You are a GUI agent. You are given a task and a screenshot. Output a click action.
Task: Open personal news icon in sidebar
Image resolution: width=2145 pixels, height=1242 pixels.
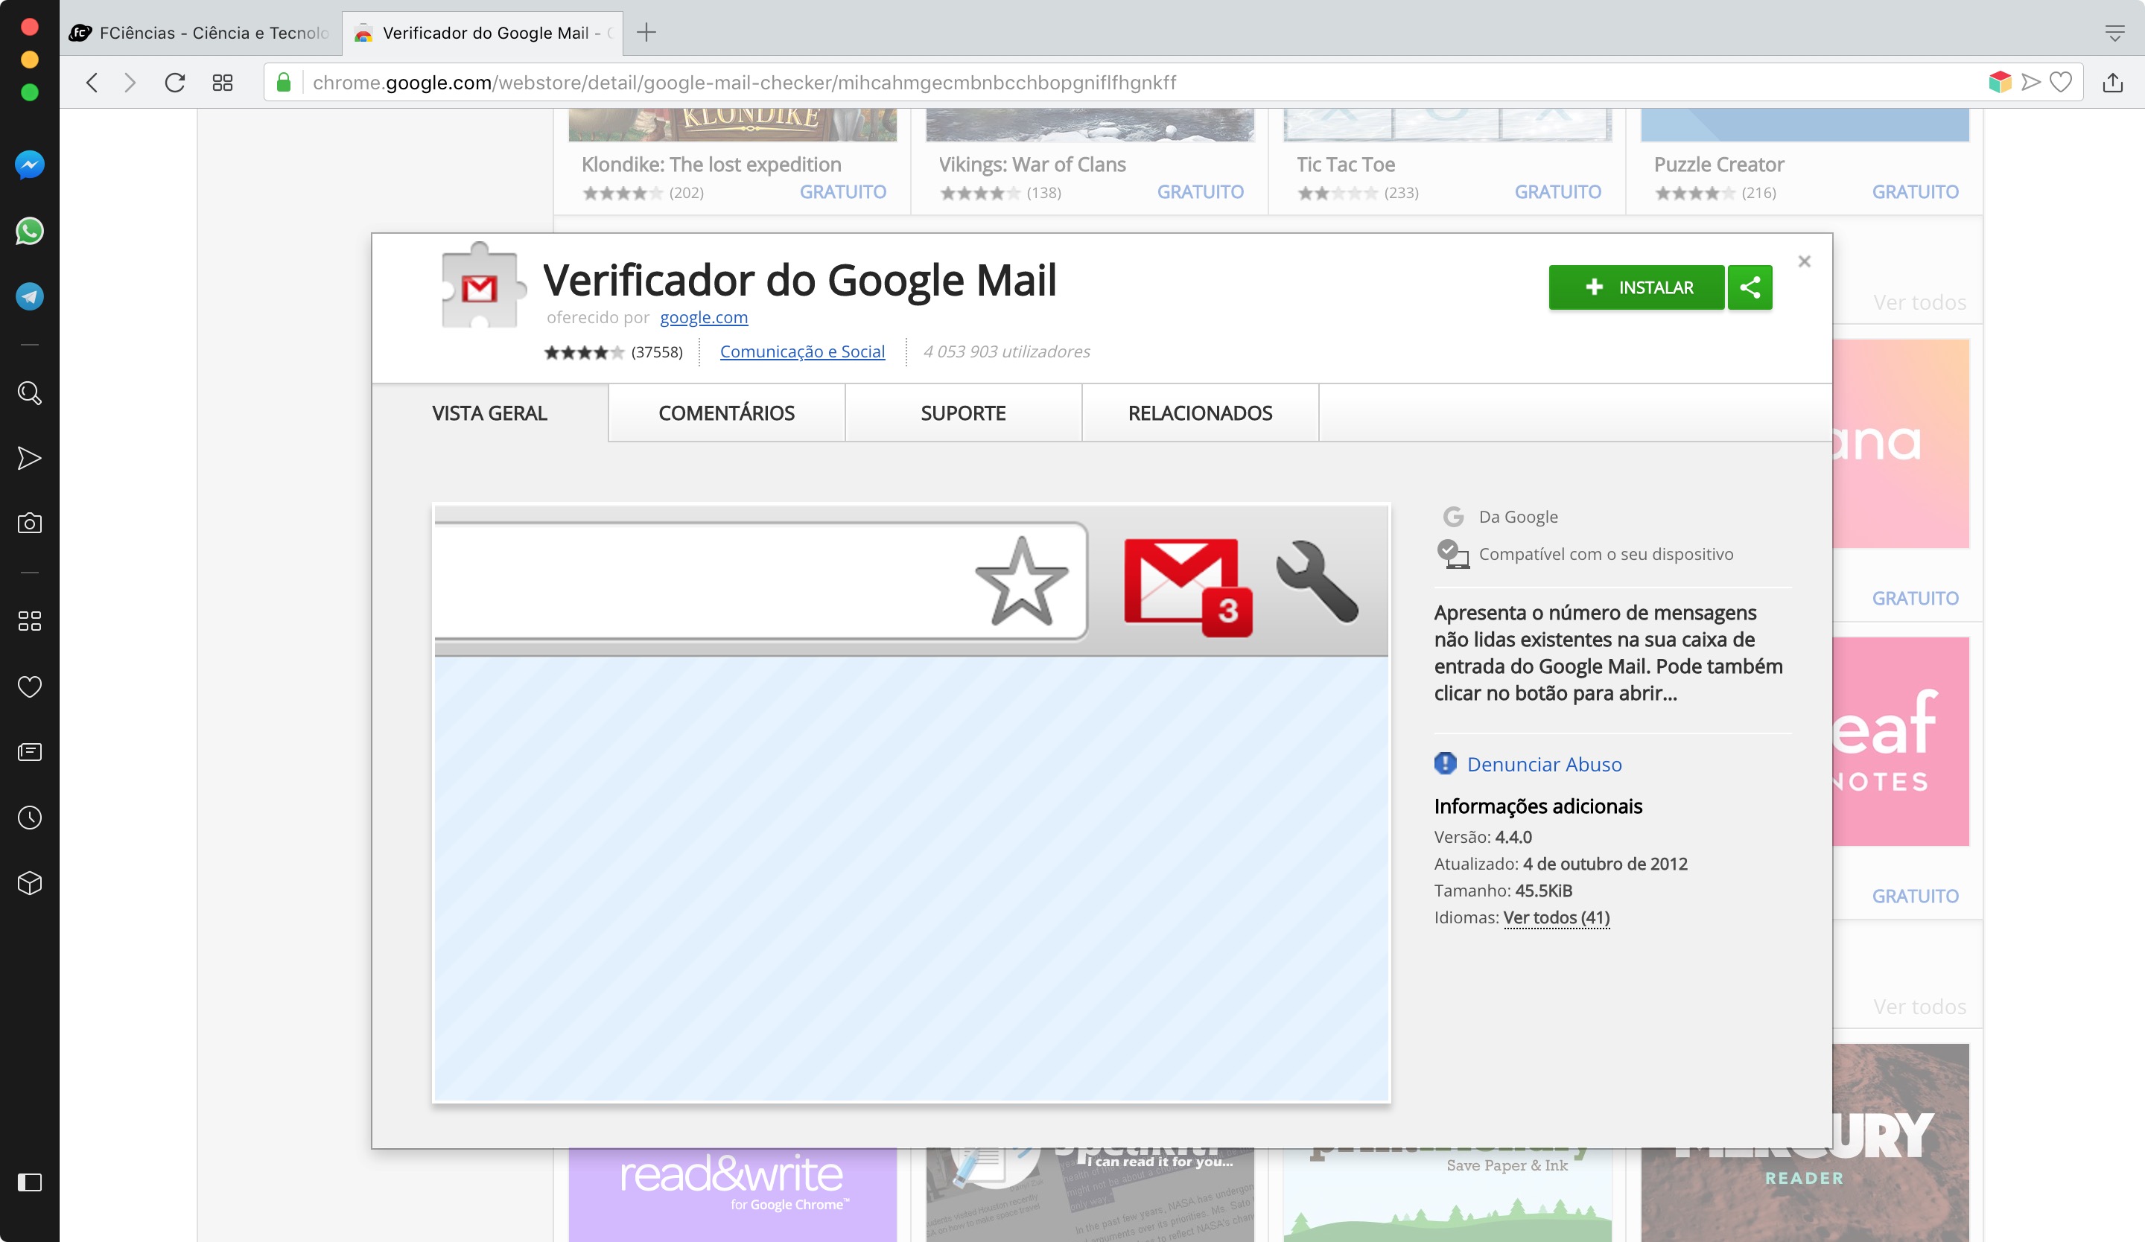point(30,752)
